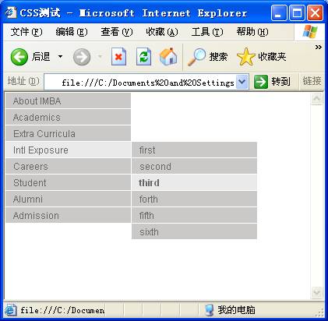Viewport: 328px width, 321px height.
Task: Open Favorites with the star icon
Action: 246,57
